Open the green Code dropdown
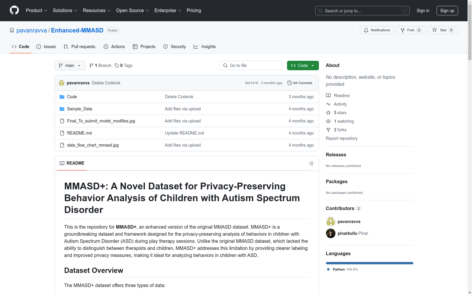Screen dimensions: 472x295 303,65
